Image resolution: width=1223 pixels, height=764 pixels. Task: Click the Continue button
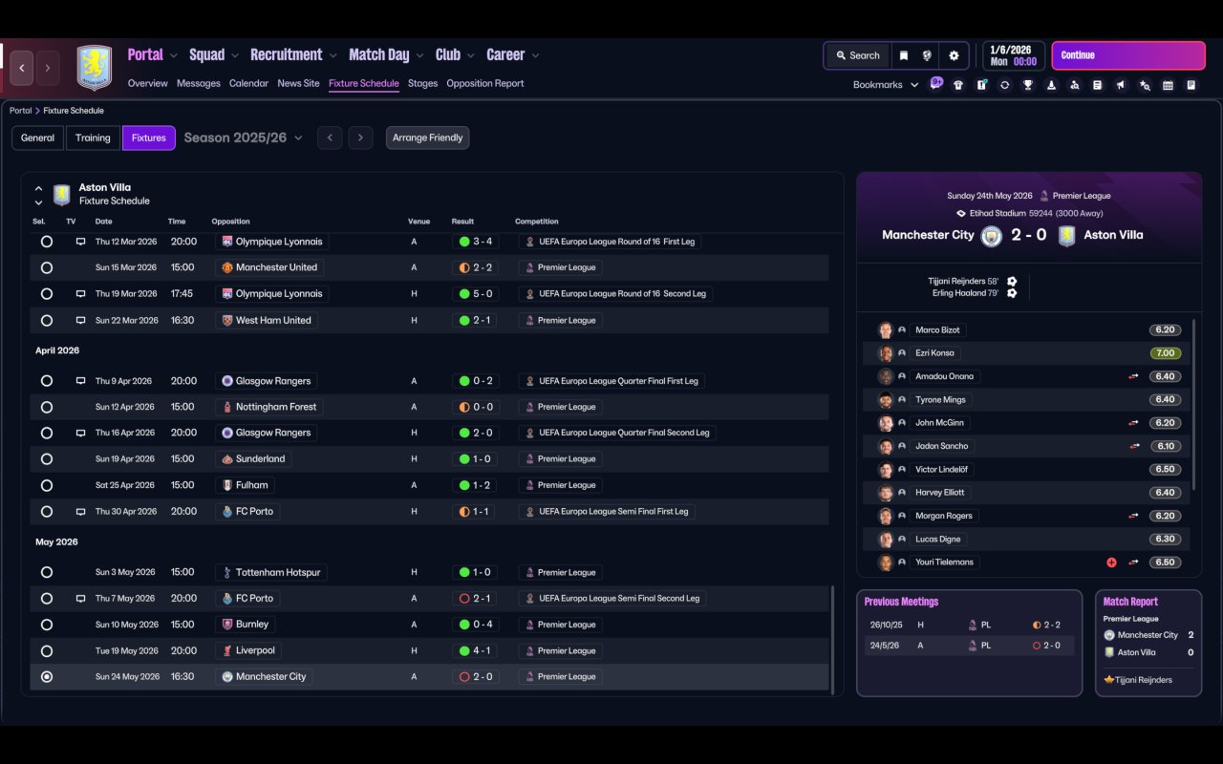(1128, 55)
